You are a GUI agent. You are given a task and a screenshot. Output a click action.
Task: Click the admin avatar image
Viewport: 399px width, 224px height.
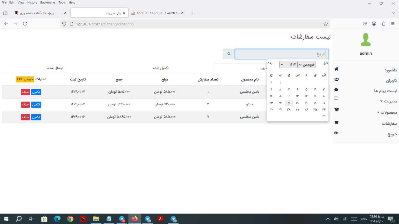pos(366,40)
